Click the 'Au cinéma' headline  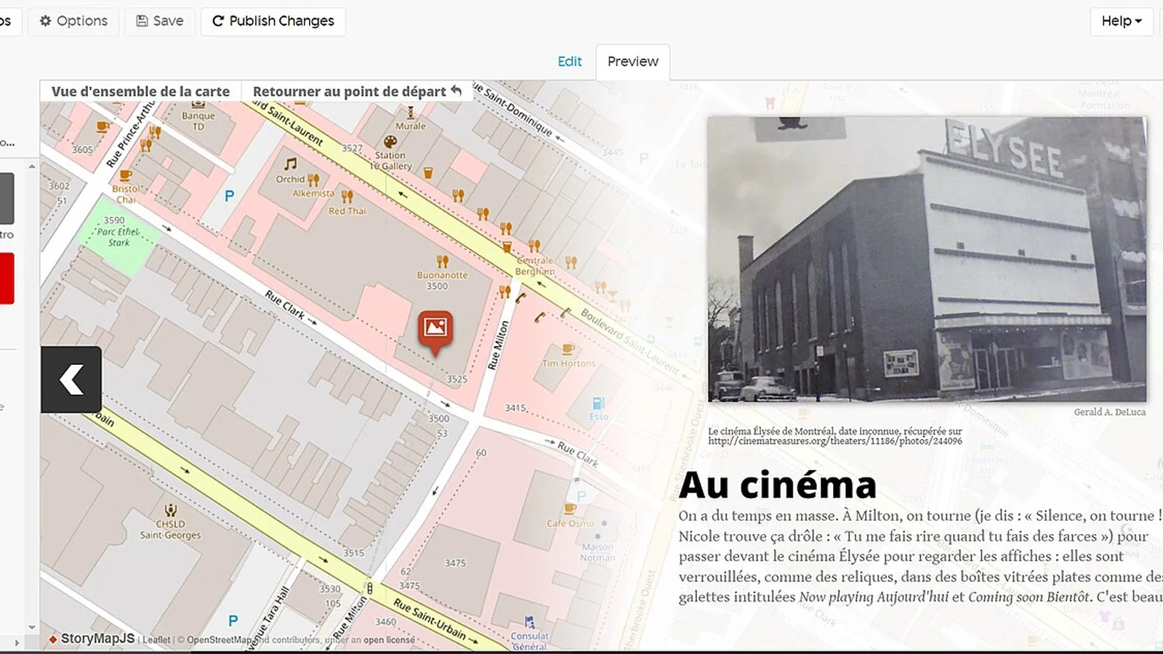tap(777, 485)
